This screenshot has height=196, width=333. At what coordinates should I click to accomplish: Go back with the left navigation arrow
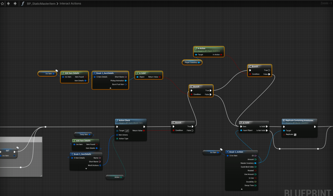click(8, 4)
